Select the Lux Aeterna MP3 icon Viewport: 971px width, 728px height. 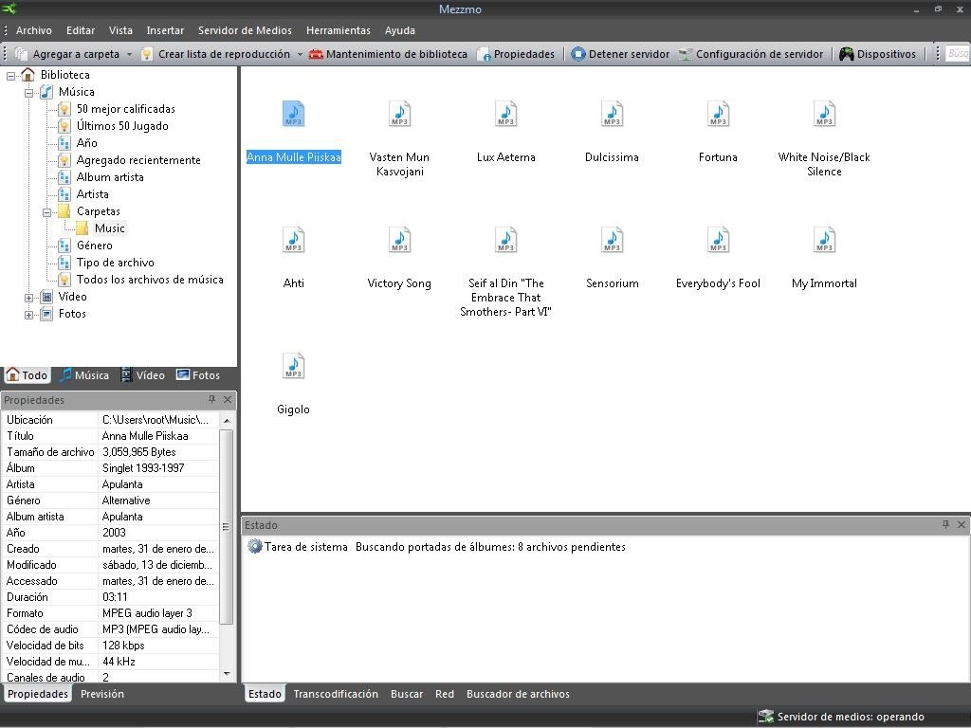[506, 114]
